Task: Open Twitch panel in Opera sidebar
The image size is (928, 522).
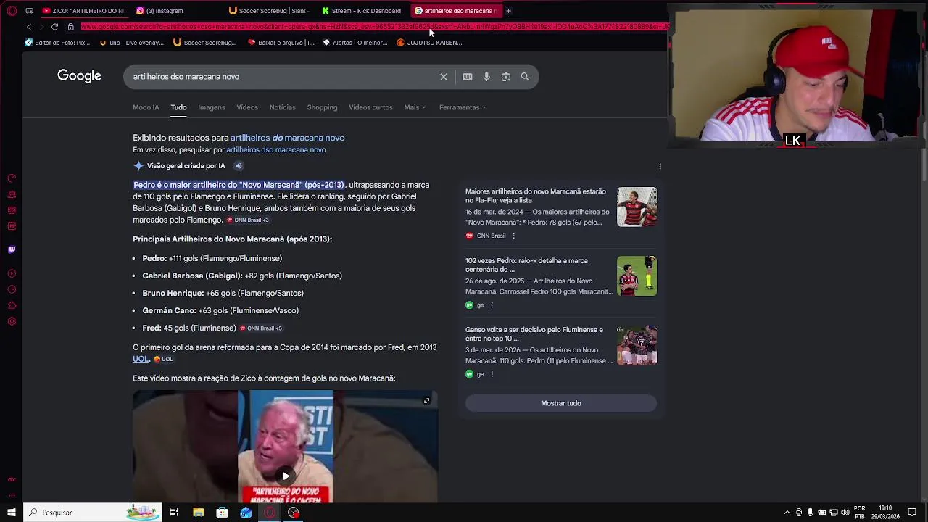Action: point(12,249)
